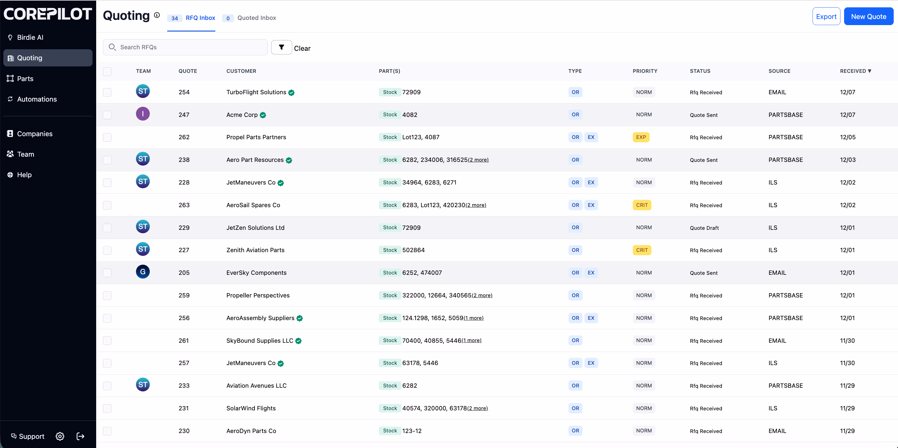Viewport: 898px width, 448px height.
Task: Open settings gear icon in sidebar
Action: coord(60,436)
